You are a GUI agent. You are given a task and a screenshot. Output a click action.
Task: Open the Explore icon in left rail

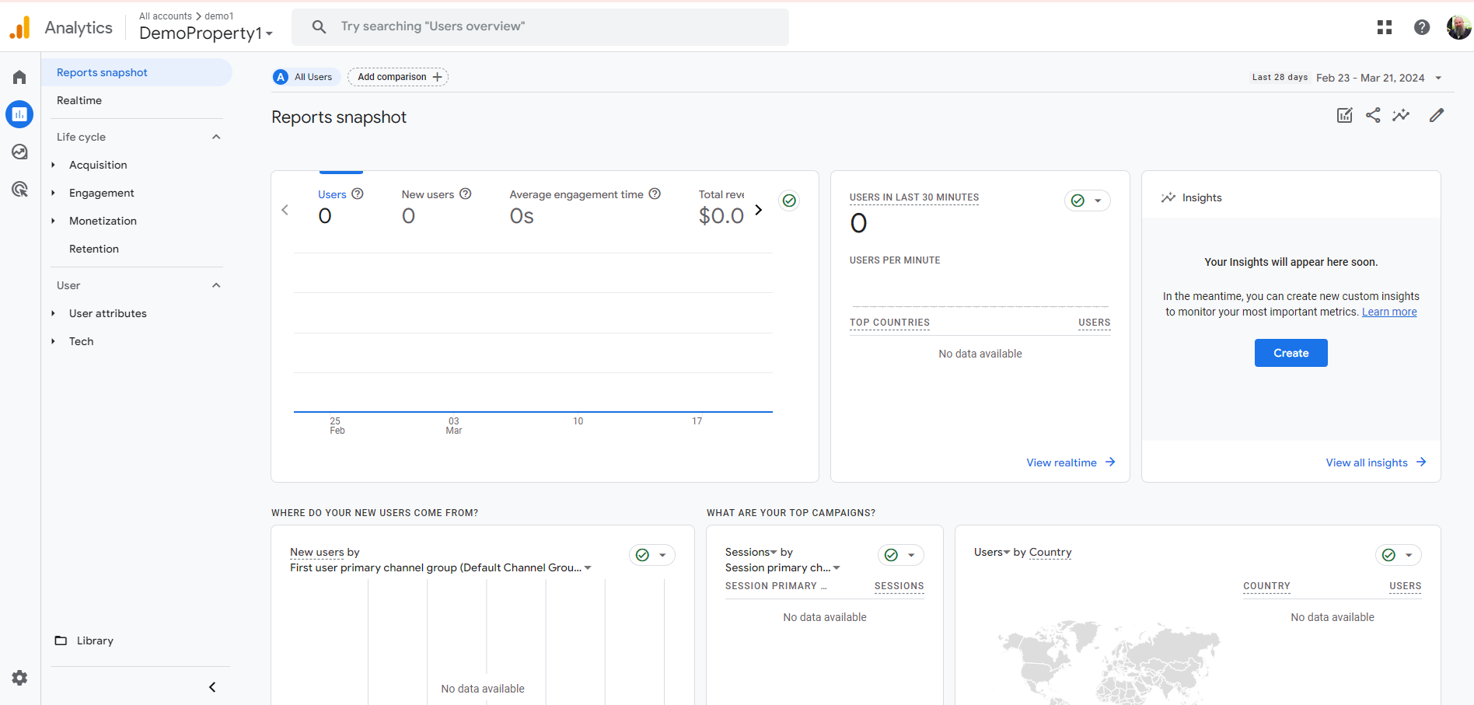point(19,152)
